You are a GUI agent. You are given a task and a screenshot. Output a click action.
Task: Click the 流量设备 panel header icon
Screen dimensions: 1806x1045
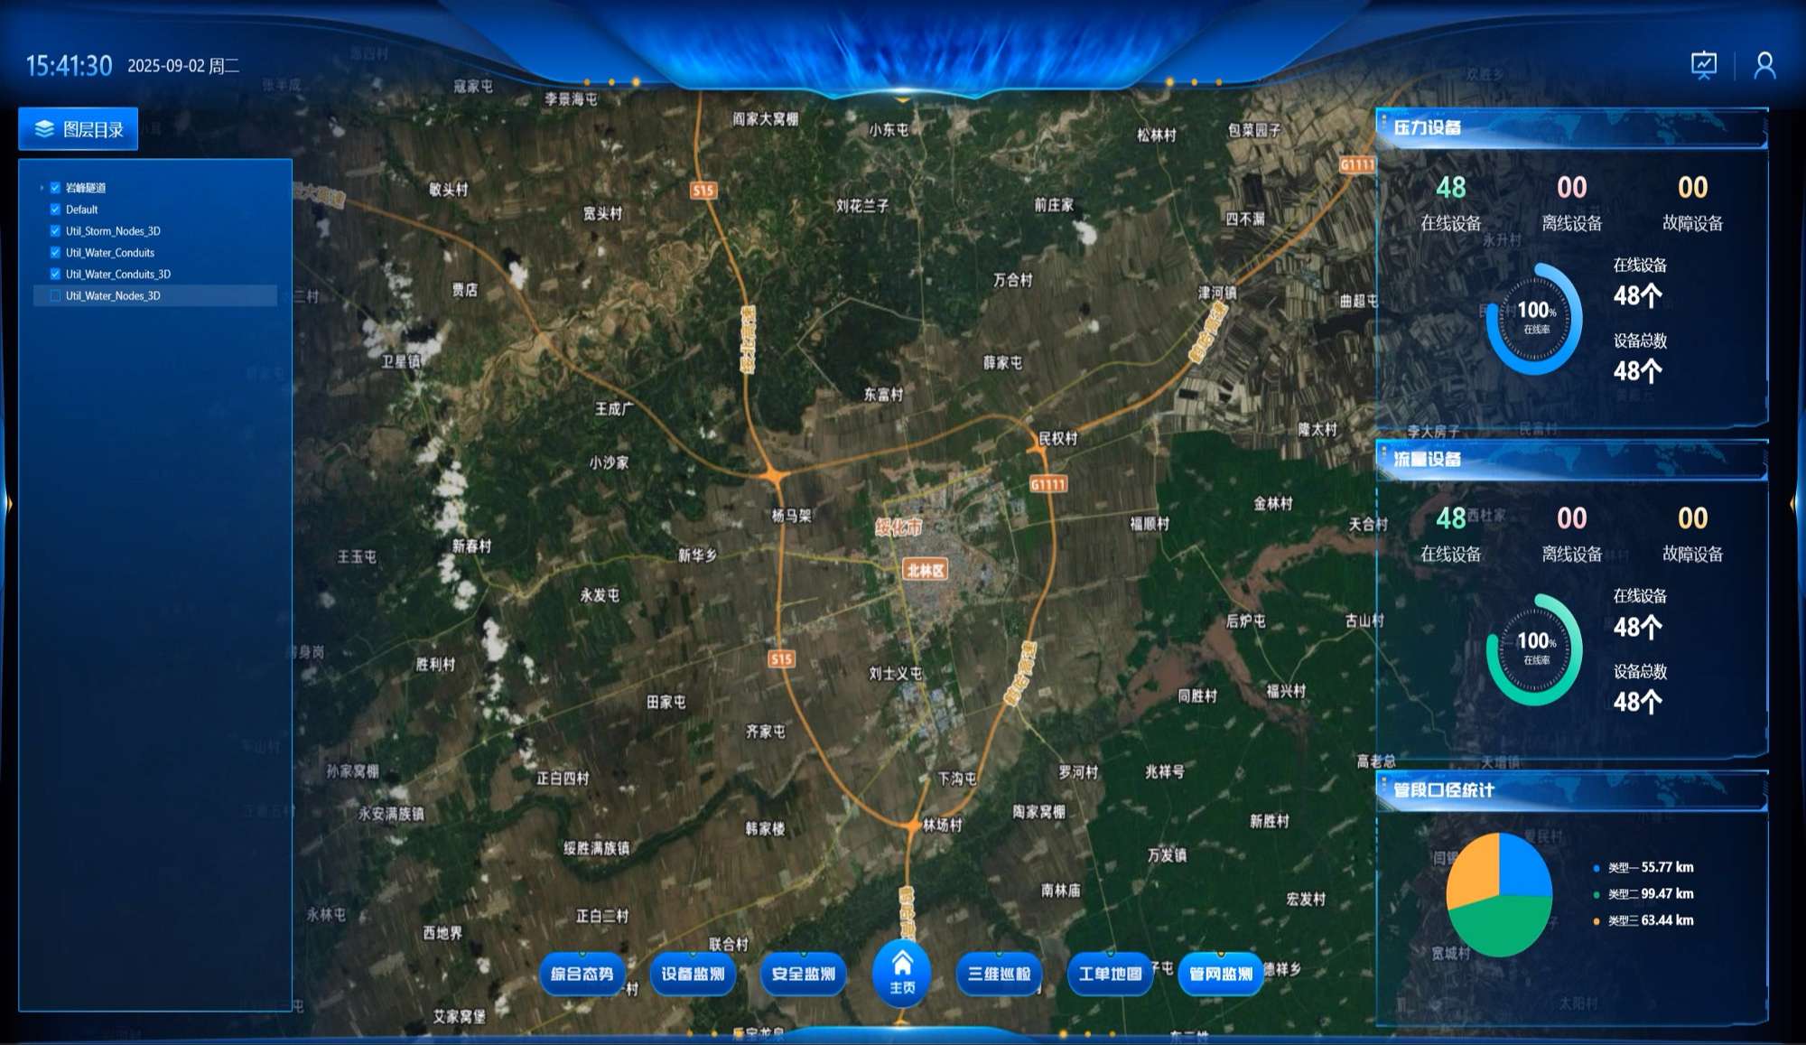click(1383, 453)
